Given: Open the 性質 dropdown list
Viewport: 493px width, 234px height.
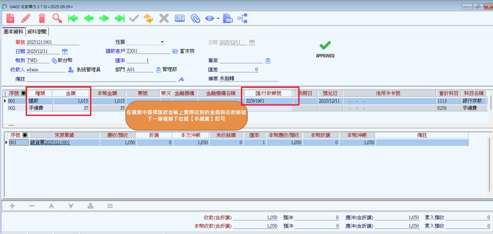Looking at the screenshot, I should pos(162,42).
